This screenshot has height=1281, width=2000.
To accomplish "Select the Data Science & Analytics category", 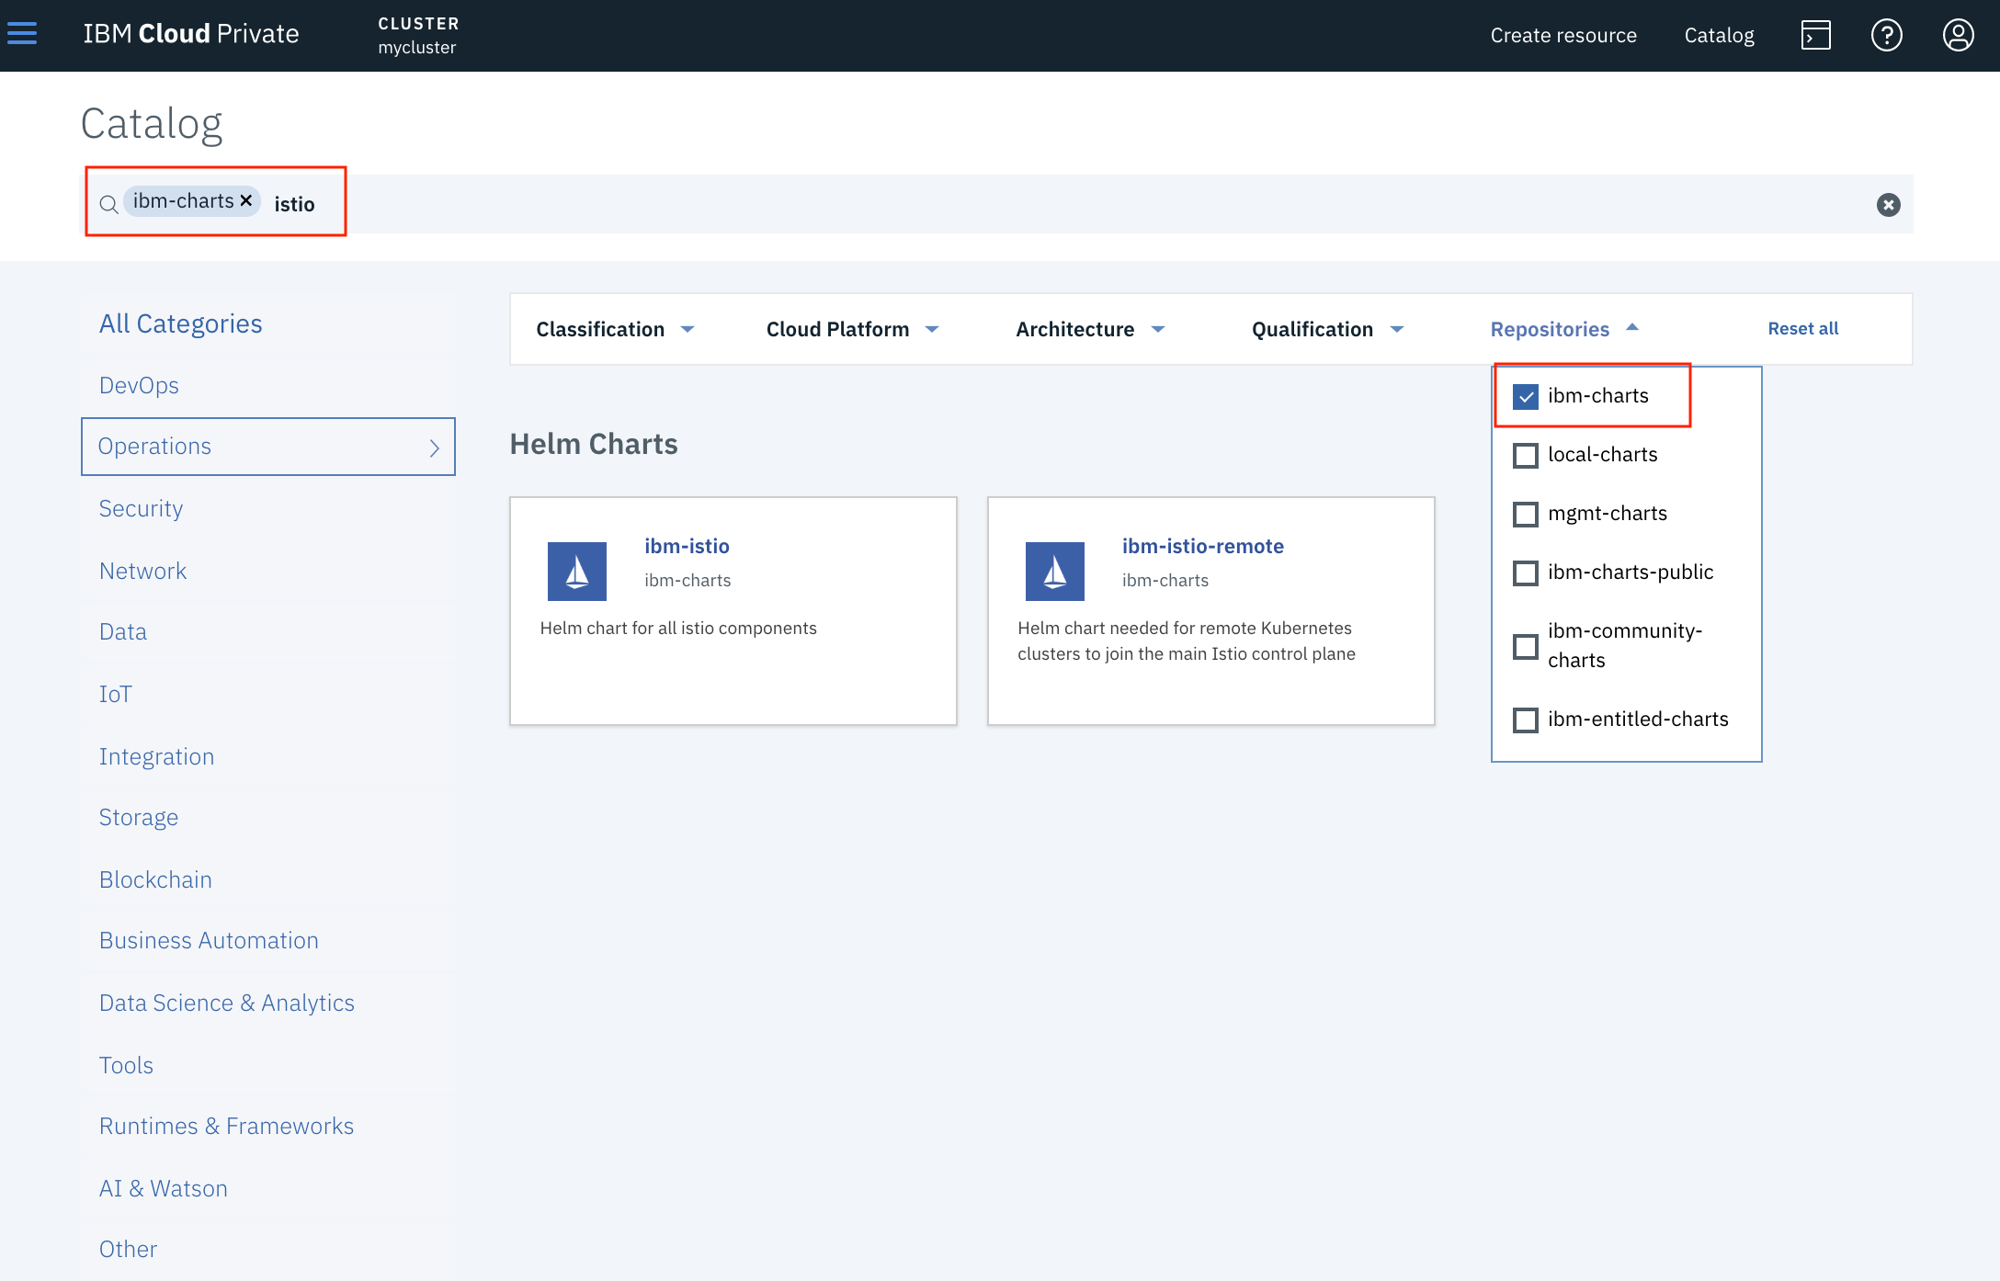I will pyautogui.click(x=227, y=1003).
